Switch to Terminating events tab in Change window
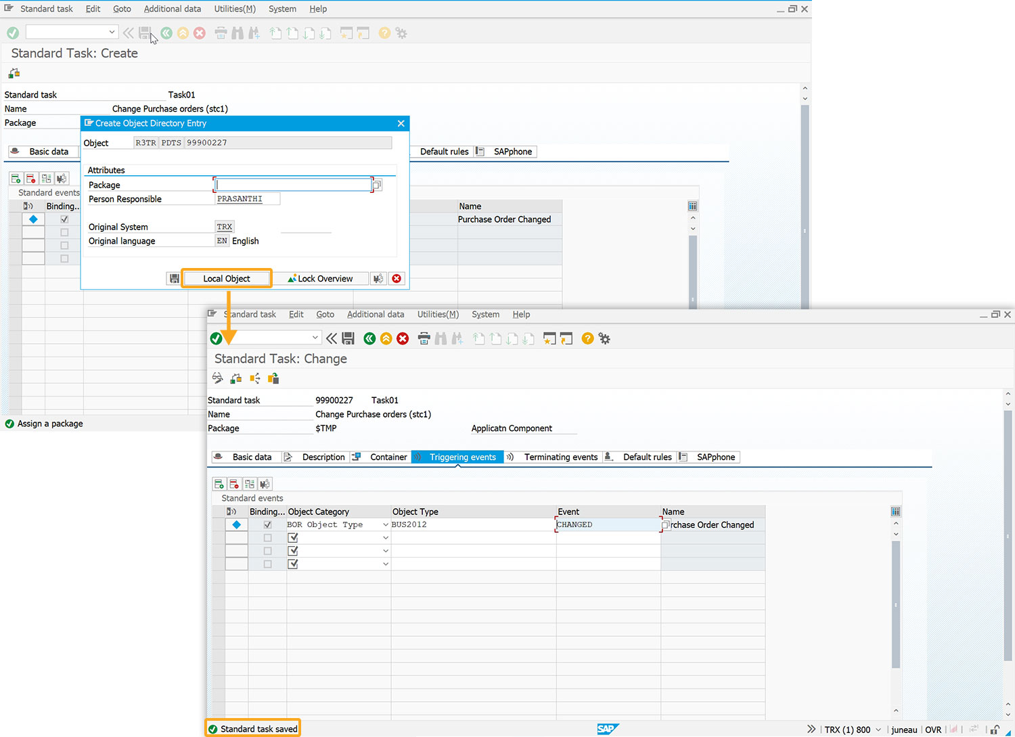This screenshot has width=1015, height=737. [x=560, y=457]
